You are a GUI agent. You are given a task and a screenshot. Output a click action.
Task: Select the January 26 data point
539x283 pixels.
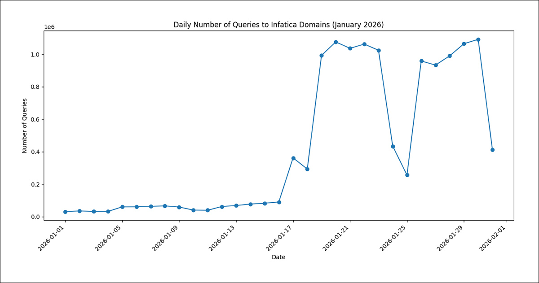tap(421, 61)
